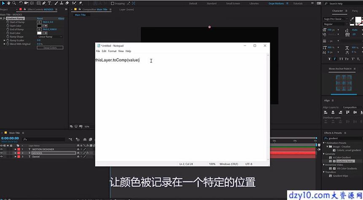The width and height of the screenshot is (363, 200).
Task: Open Notepad Help menu
Action: tap(128, 51)
